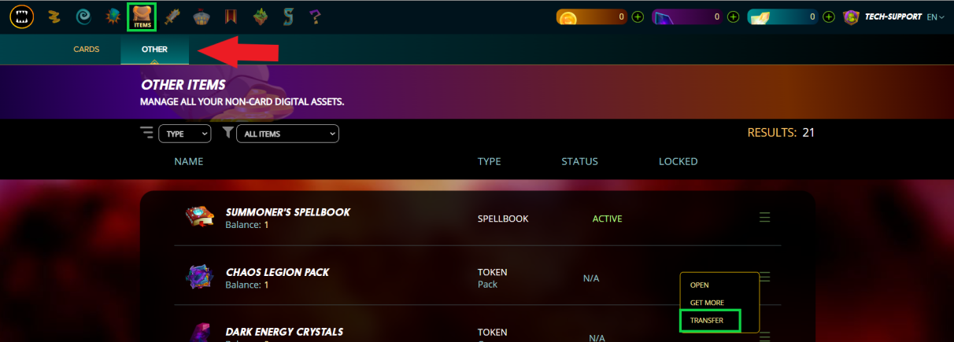Screen dimensions: 954x342
Task: Open the purple question mark help icon
Action: 316,16
